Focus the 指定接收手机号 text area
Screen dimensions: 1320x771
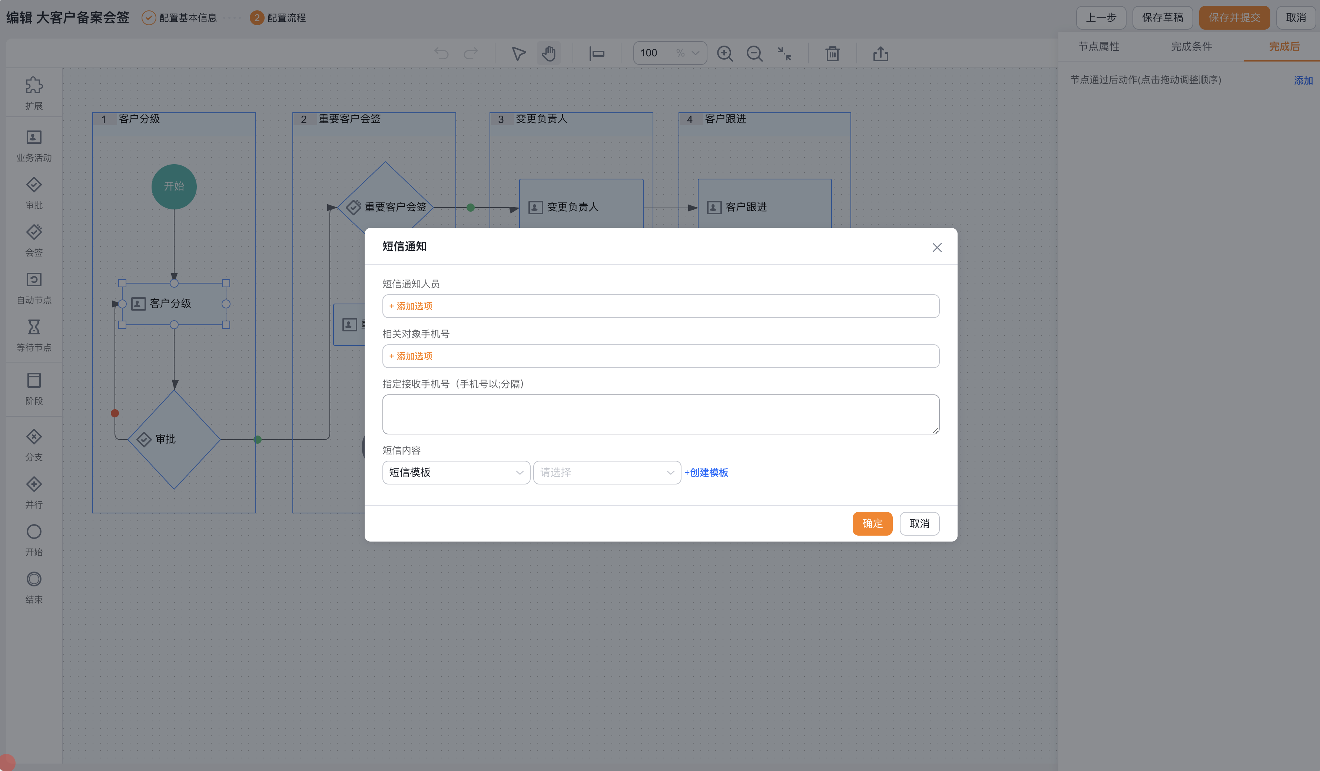pyautogui.click(x=660, y=414)
